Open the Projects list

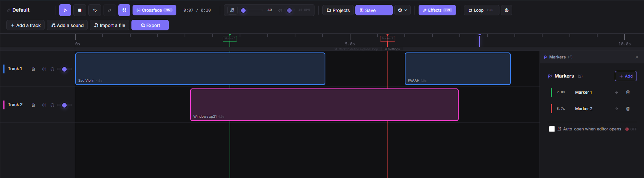click(x=338, y=10)
